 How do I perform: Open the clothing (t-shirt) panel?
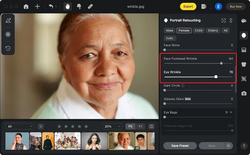click(244, 65)
